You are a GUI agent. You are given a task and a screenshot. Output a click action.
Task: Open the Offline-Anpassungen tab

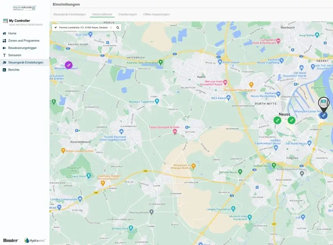click(156, 14)
